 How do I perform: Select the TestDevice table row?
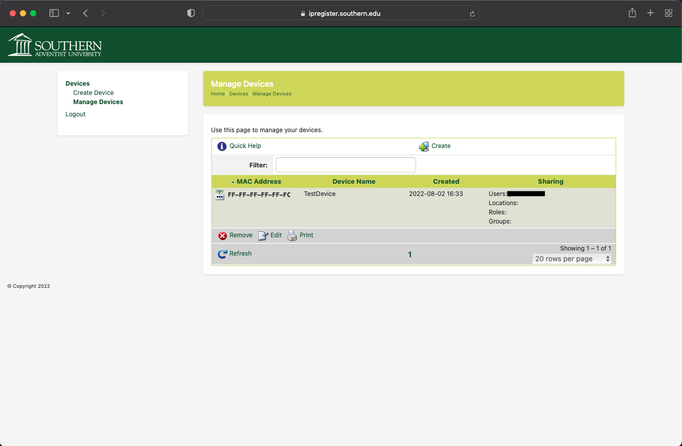tap(320, 194)
